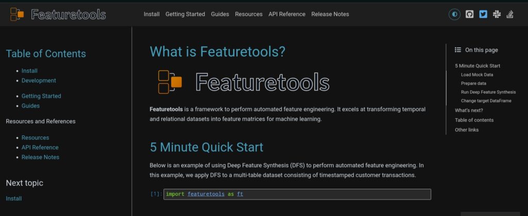
Task: Open the Slack community icon
Action: pos(497,14)
